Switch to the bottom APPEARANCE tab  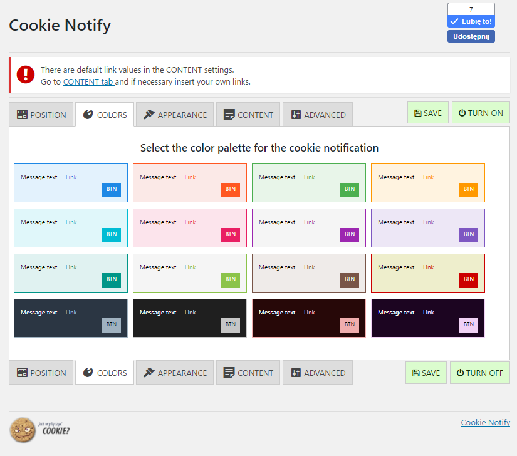click(x=175, y=372)
